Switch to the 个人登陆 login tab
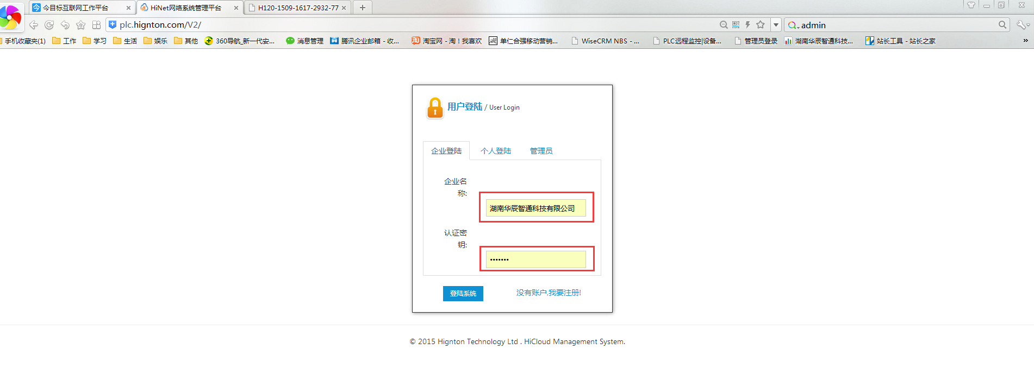This screenshot has height=368, width=1034. (x=496, y=151)
